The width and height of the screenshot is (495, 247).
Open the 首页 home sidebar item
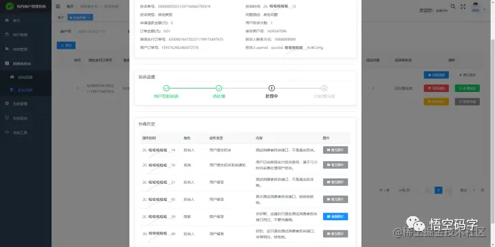coord(26,21)
